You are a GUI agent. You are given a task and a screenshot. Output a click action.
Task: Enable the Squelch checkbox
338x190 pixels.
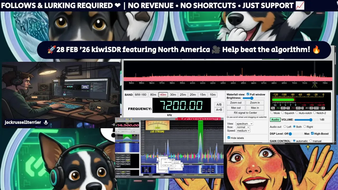pos(283,113)
